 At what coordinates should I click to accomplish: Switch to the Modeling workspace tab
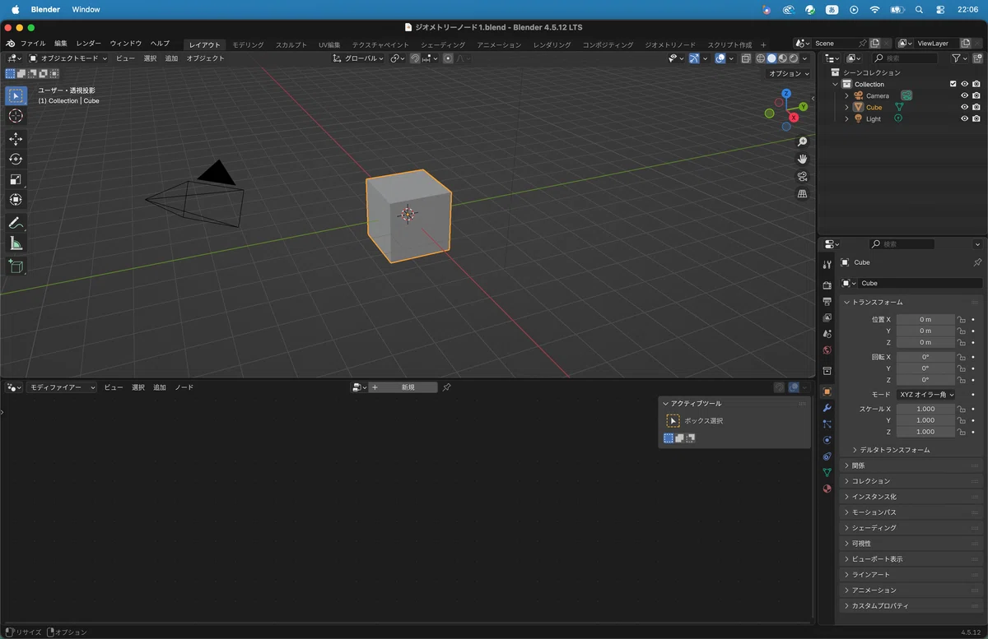[248, 44]
